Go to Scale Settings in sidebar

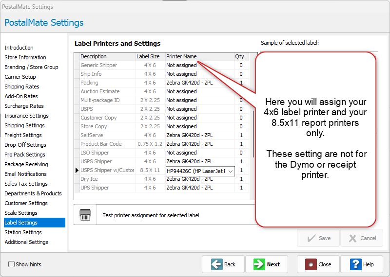click(21, 213)
